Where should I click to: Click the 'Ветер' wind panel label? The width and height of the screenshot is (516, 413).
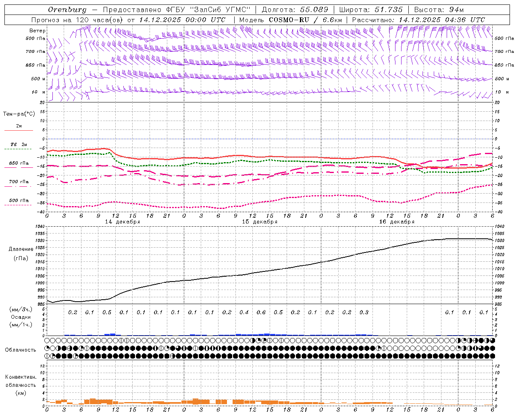[x=37, y=31]
